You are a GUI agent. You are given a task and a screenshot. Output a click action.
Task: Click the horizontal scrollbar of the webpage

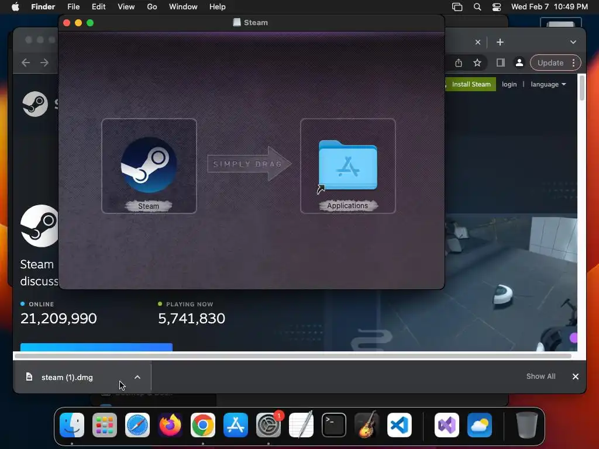293,356
